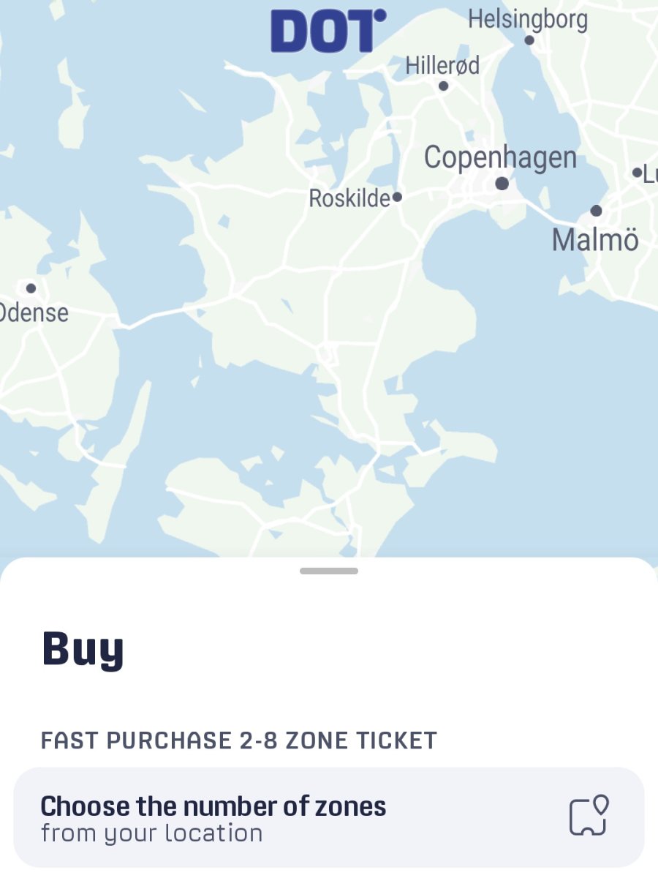The image size is (658, 878).
Task: Select the Roskilde marker dot
Action: (x=397, y=197)
